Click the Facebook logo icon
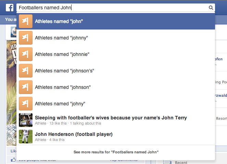 pyautogui.click(x=10, y=8)
